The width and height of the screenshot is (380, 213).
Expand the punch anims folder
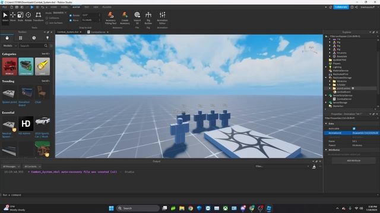point(330,88)
